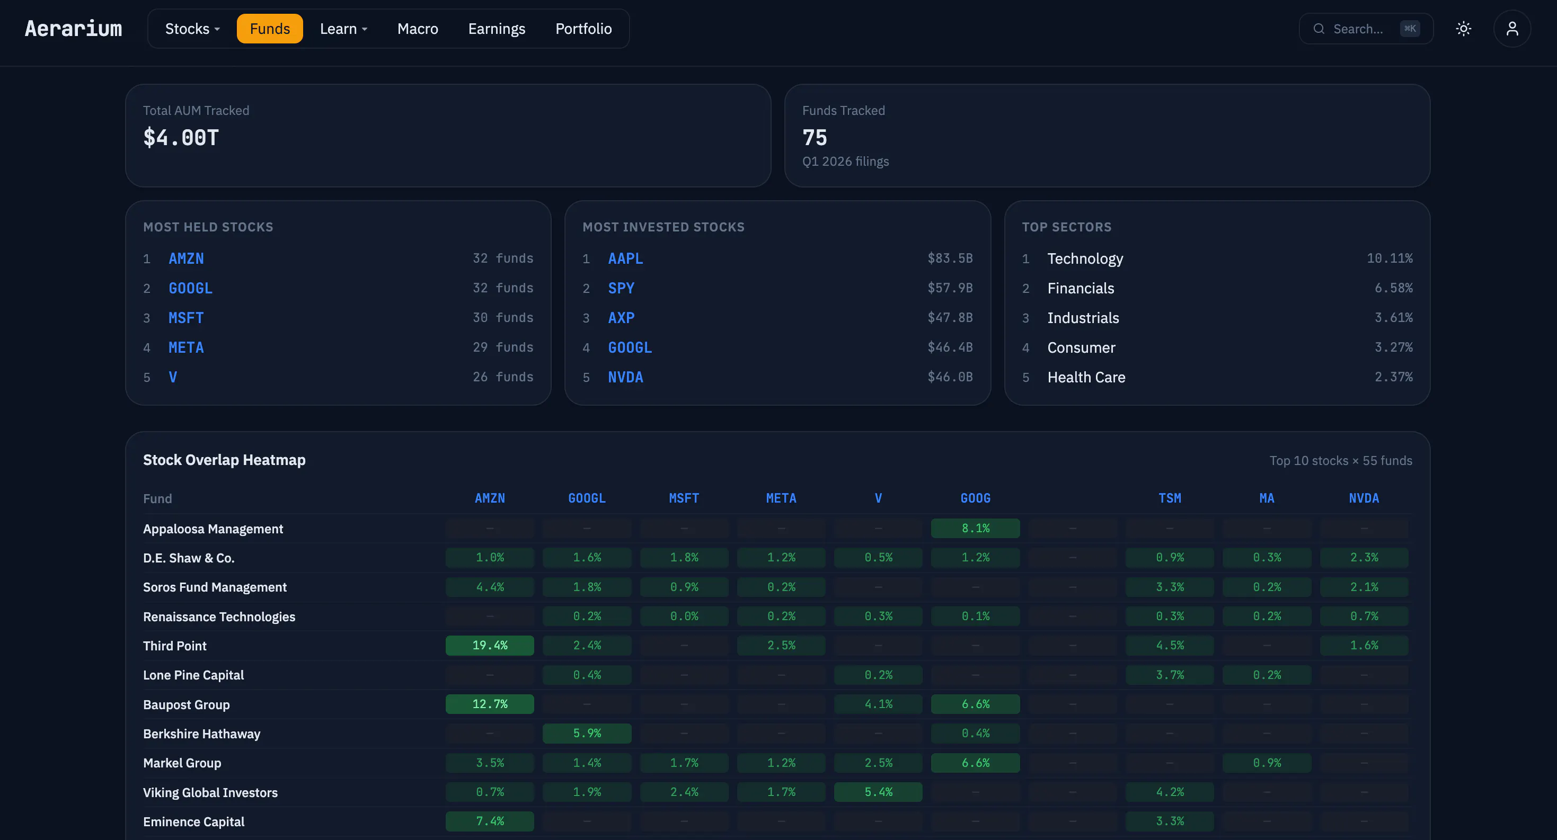Image resolution: width=1557 pixels, height=840 pixels.
Task: Click the 'Top 10 stocks × 55 funds' label
Action: 1341,461
